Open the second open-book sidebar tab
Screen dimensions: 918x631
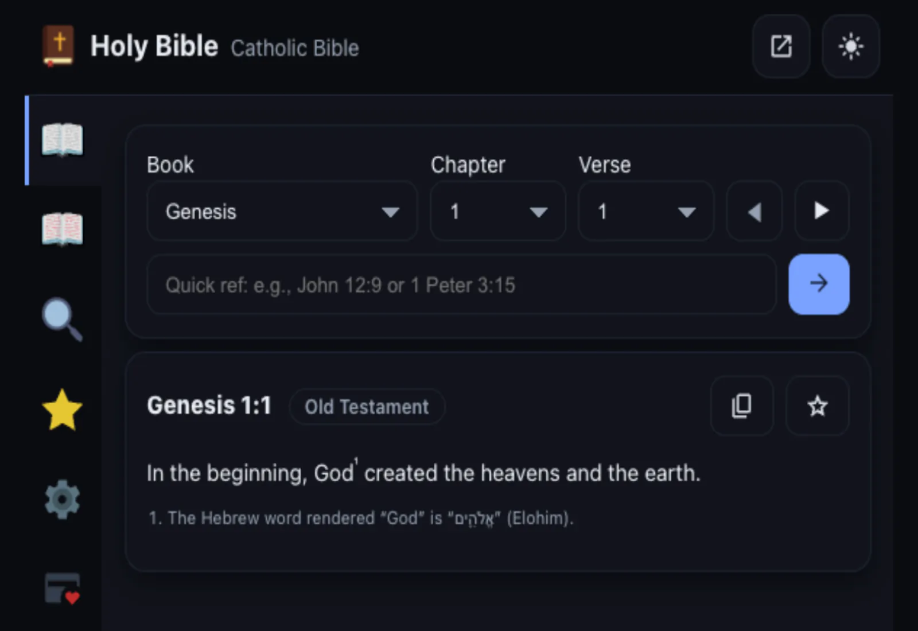click(x=63, y=229)
